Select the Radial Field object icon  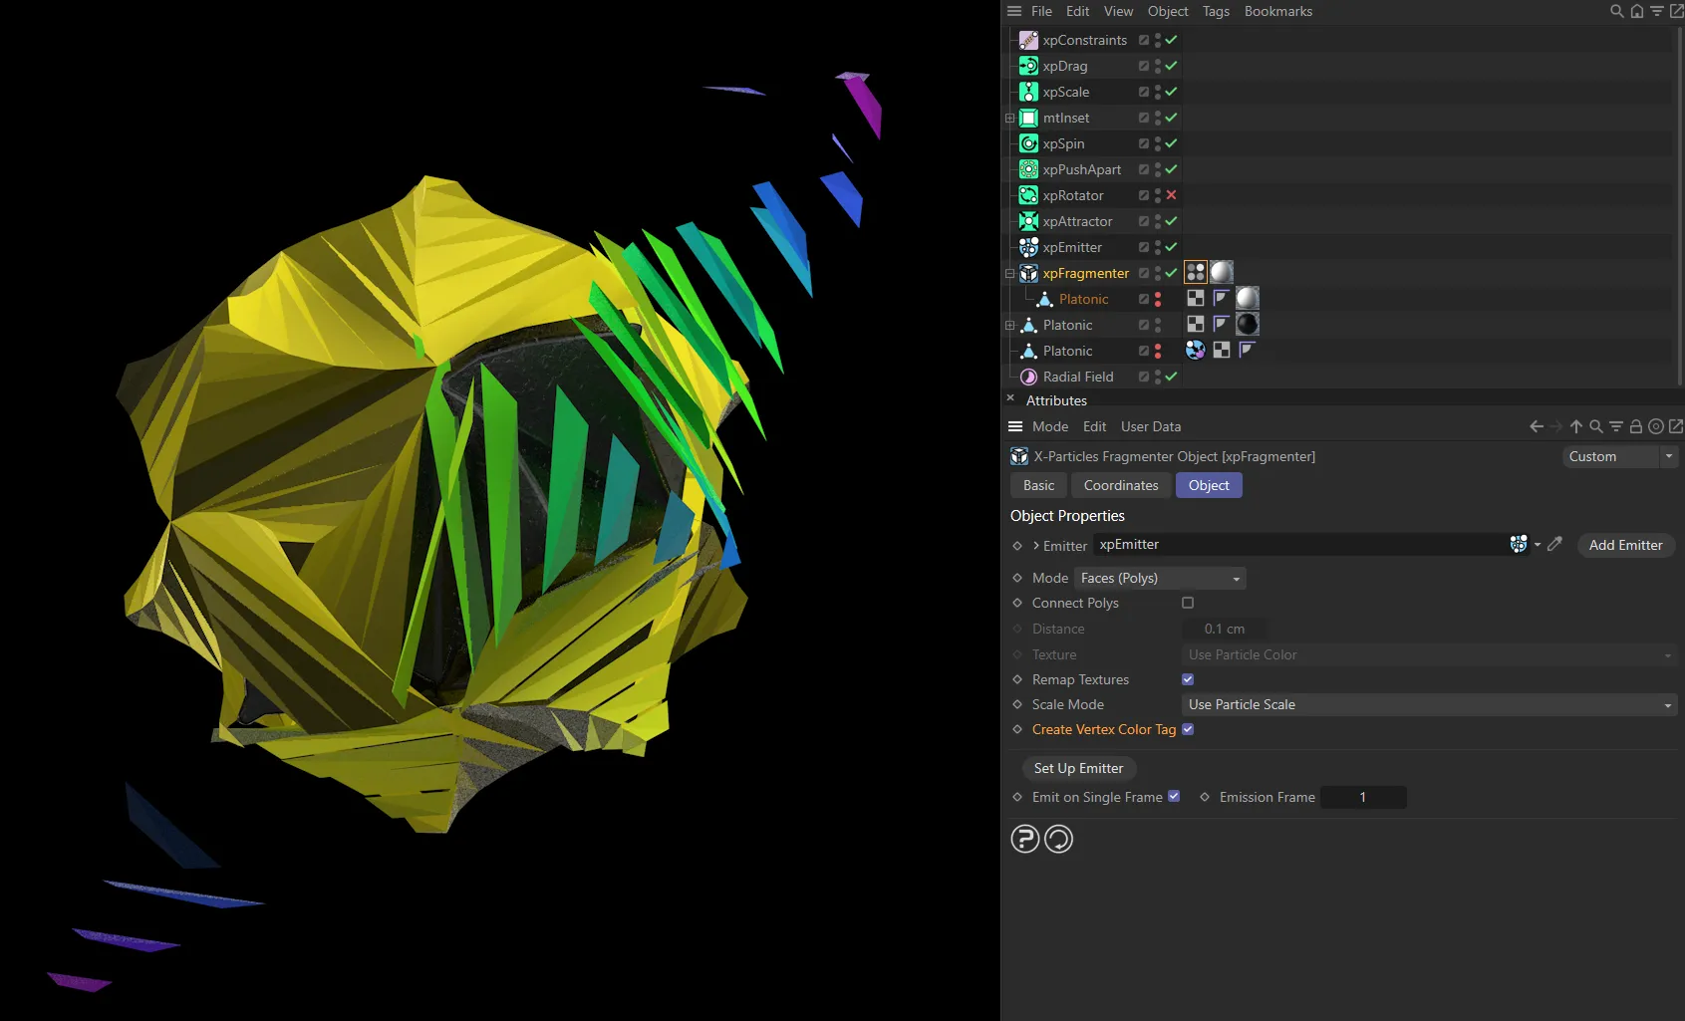1028,377
